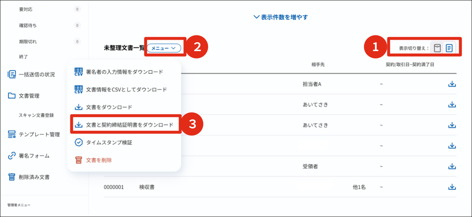Open 削除済み文書 trash icon

click(x=12, y=177)
